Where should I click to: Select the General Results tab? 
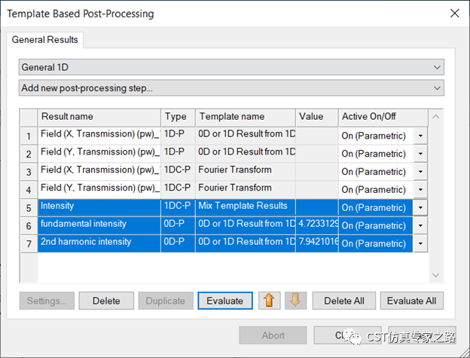coord(45,40)
